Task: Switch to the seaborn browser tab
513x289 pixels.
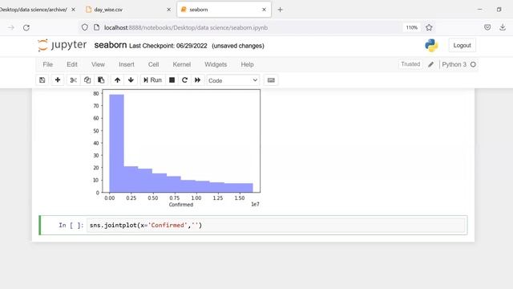Action: tap(224, 10)
